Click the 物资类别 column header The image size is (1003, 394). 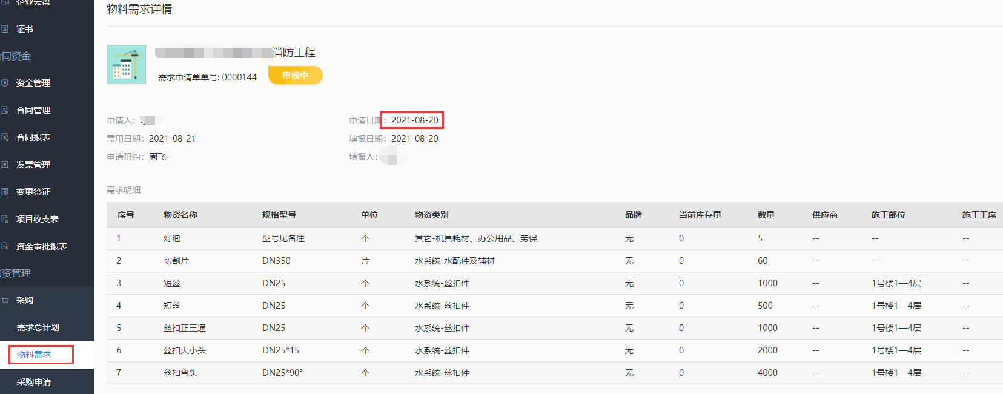(x=432, y=215)
